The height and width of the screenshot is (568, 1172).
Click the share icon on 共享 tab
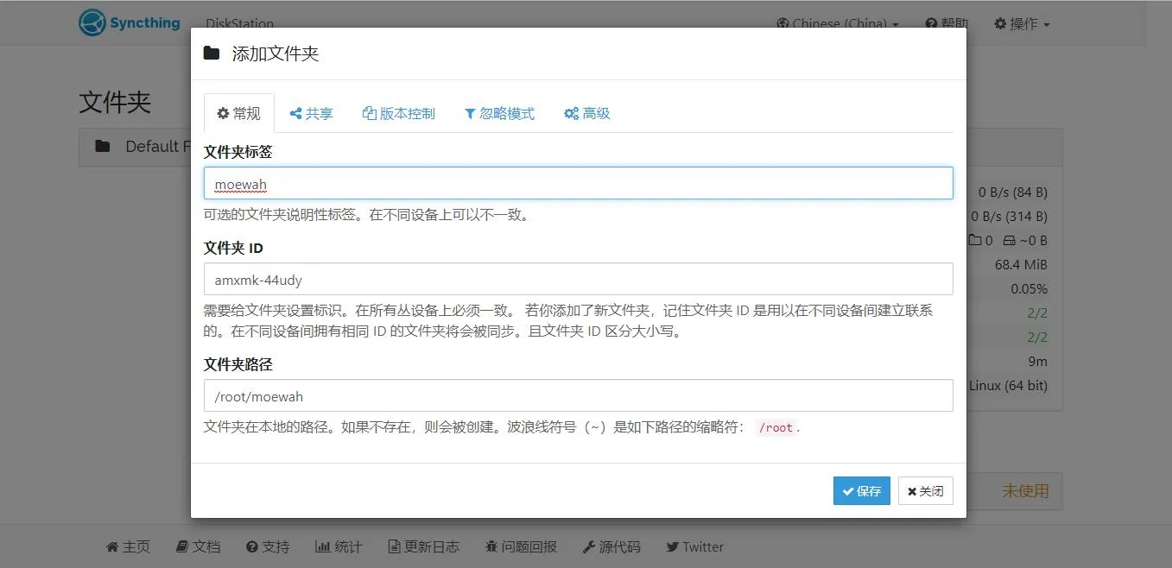[x=295, y=113]
